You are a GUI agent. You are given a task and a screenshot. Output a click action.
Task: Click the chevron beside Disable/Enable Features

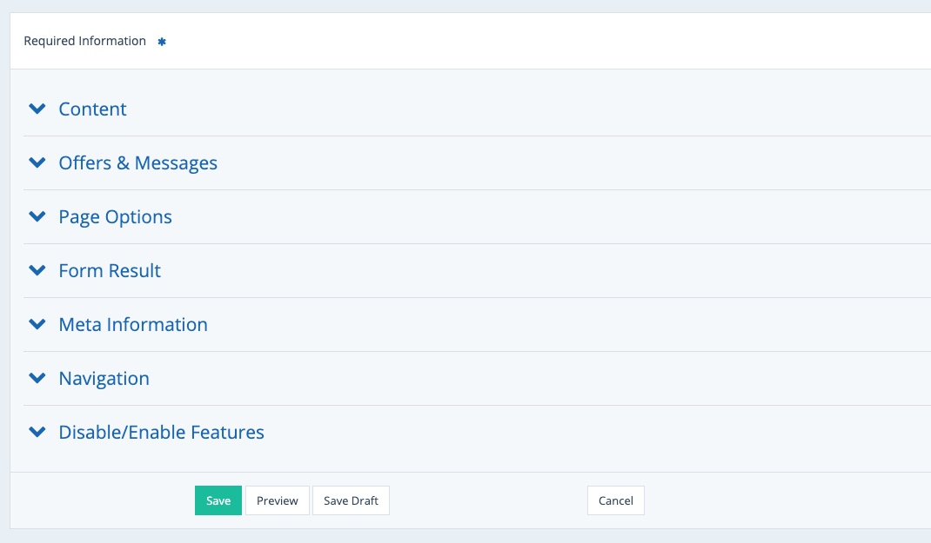coord(37,433)
